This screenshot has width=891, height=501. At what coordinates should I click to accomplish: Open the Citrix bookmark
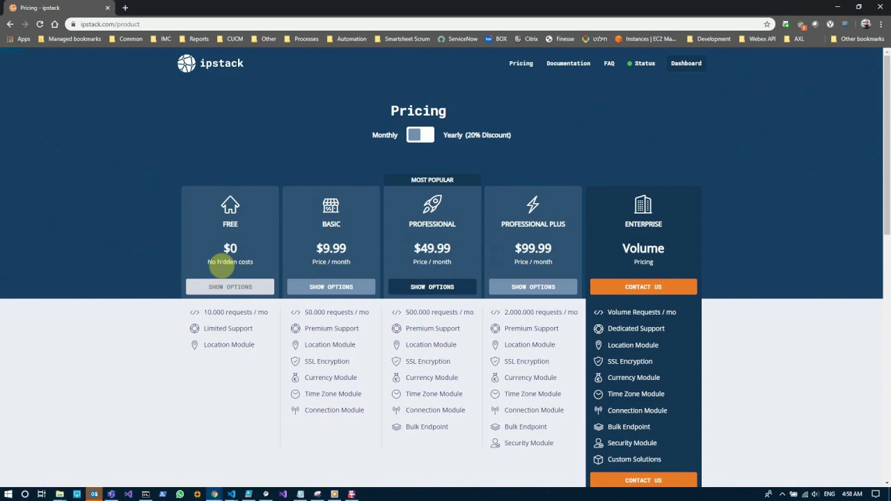tap(526, 39)
